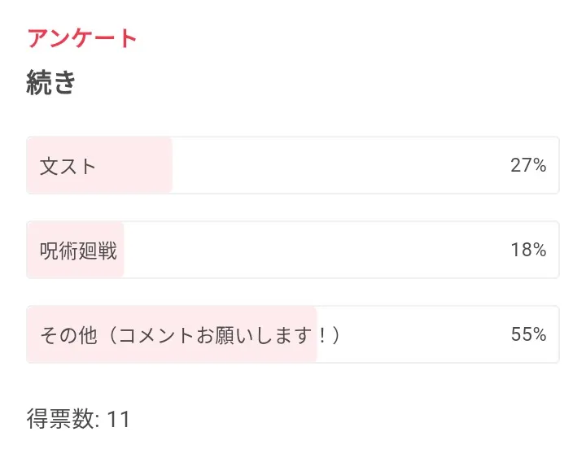Select the 続き poll title

click(51, 82)
